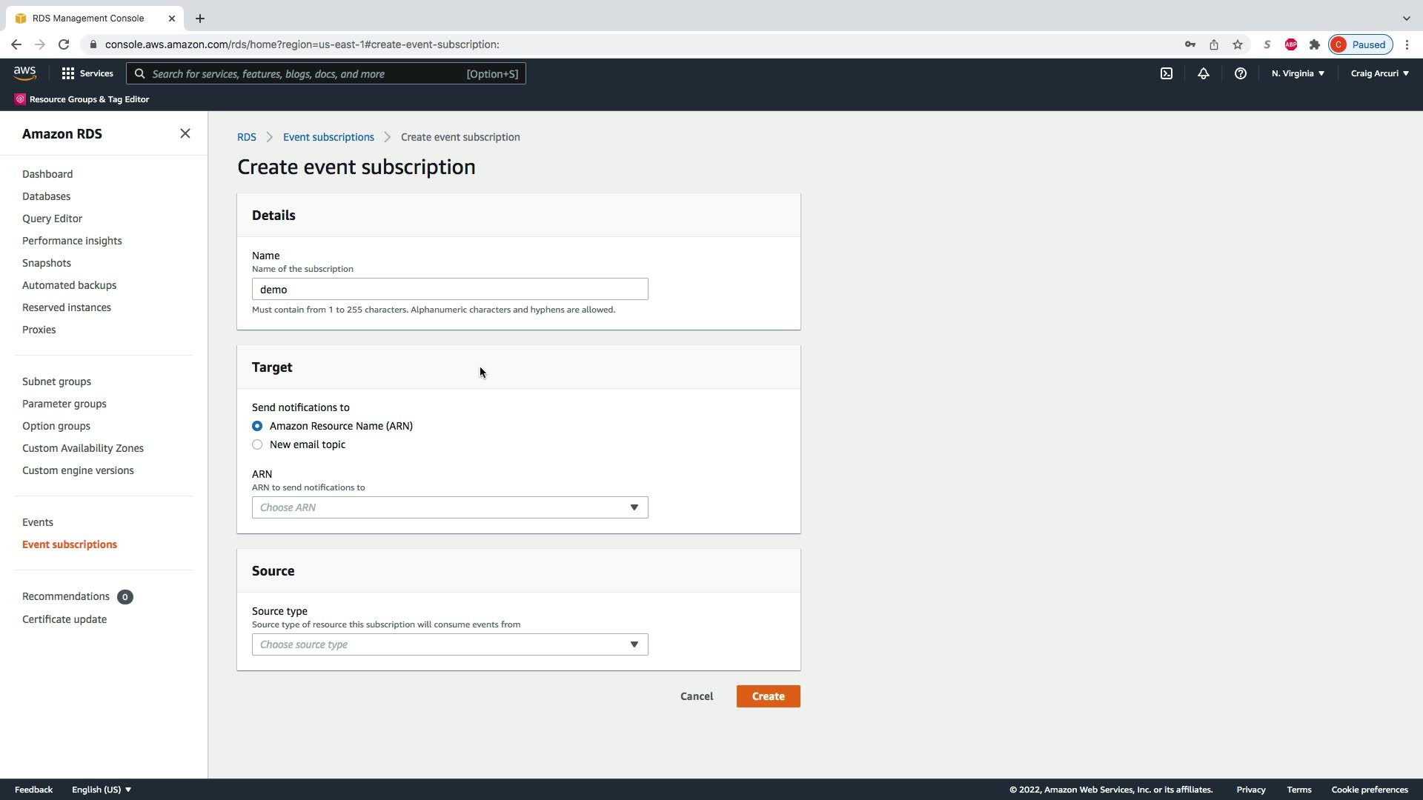
Task: Close the Amazon RDS sidebar
Action: 185,133
